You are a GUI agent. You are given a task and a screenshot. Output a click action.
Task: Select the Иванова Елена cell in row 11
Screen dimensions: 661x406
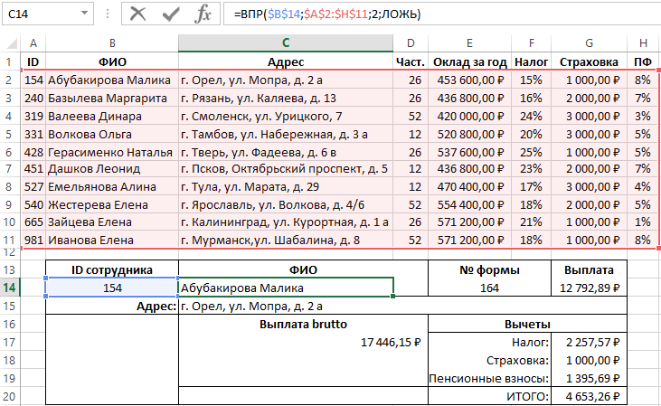[111, 240]
